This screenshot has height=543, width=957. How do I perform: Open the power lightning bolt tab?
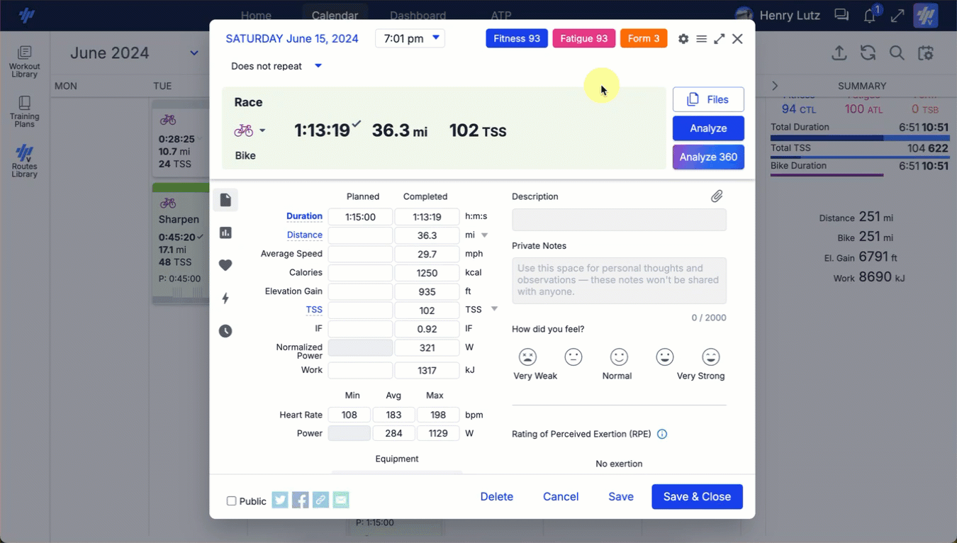pyautogui.click(x=225, y=298)
